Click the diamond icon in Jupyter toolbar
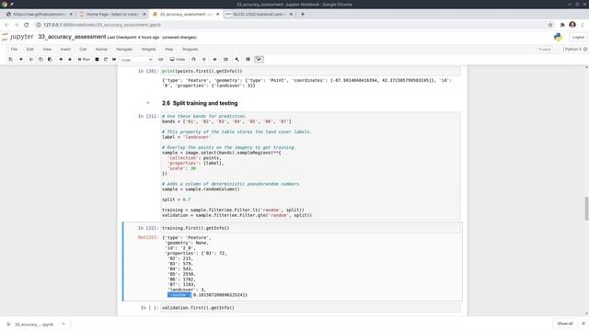 pos(204,59)
